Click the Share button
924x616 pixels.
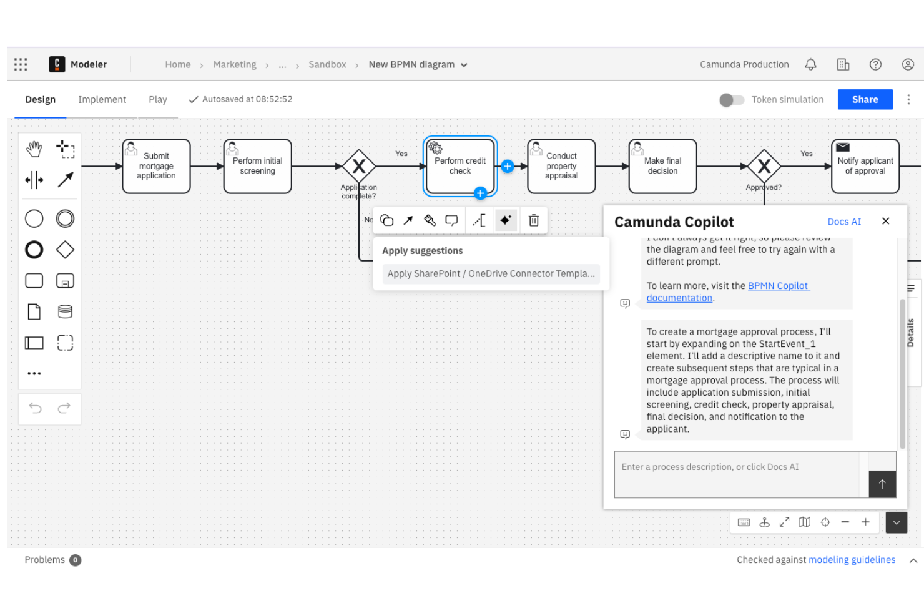pos(865,100)
